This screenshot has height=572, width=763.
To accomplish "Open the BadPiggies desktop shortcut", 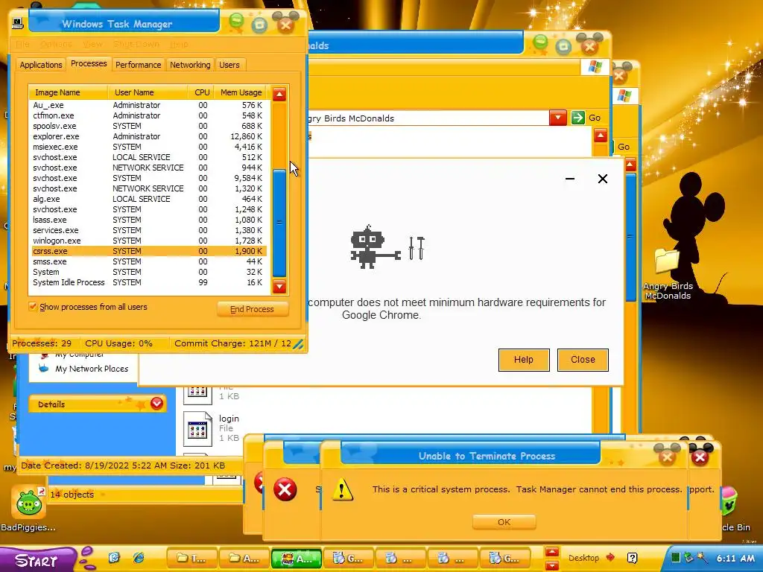I will pos(28,503).
